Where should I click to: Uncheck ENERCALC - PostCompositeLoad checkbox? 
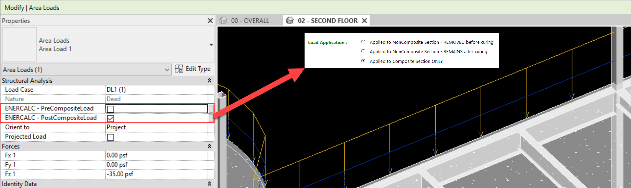coord(110,118)
